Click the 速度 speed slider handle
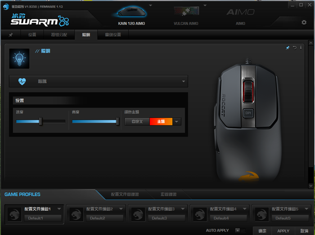 coord(40,121)
